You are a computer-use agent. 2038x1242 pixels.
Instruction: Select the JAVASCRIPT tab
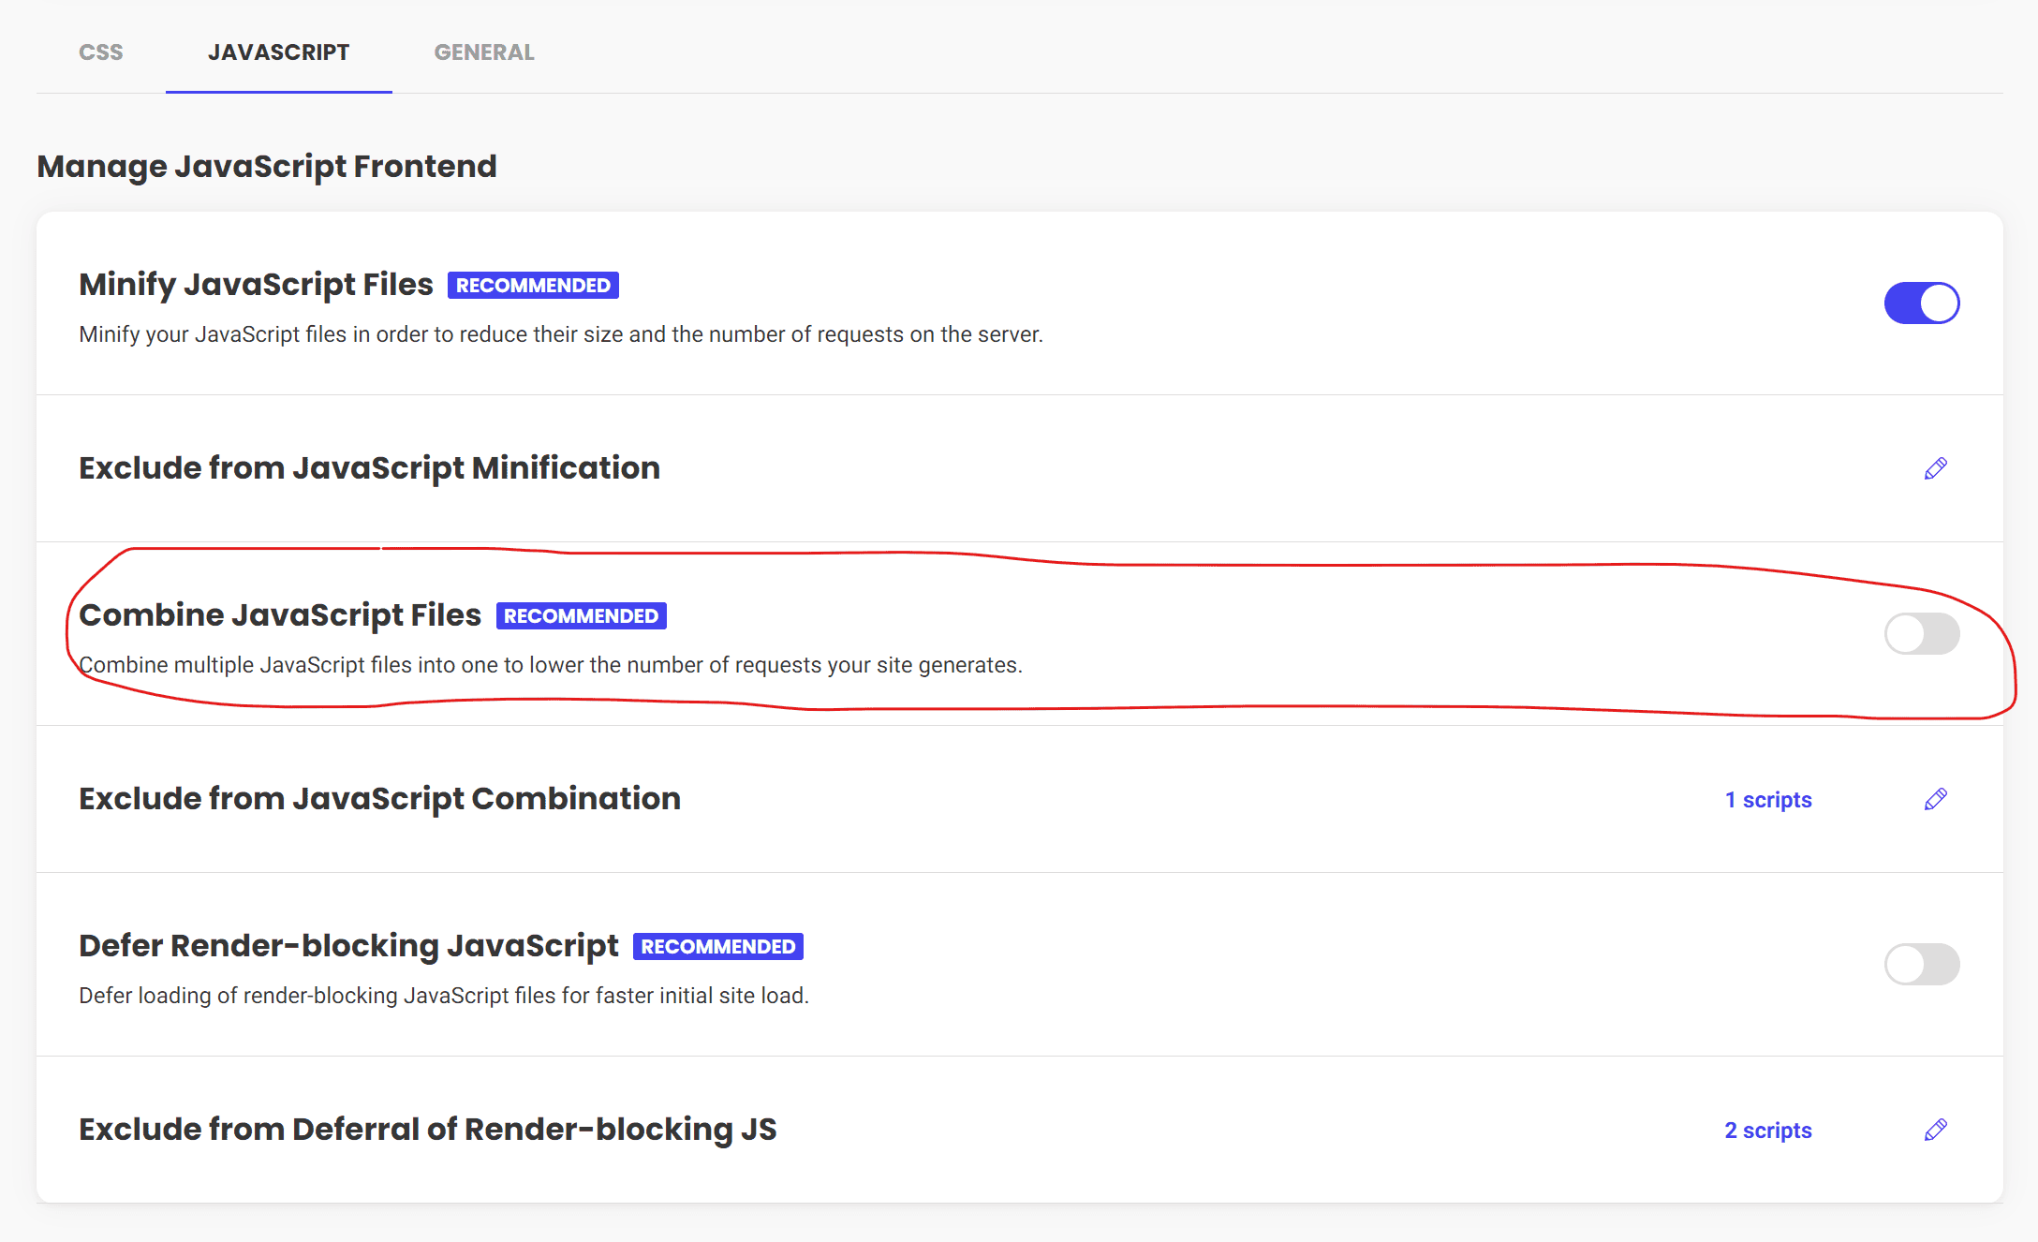click(x=278, y=52)
